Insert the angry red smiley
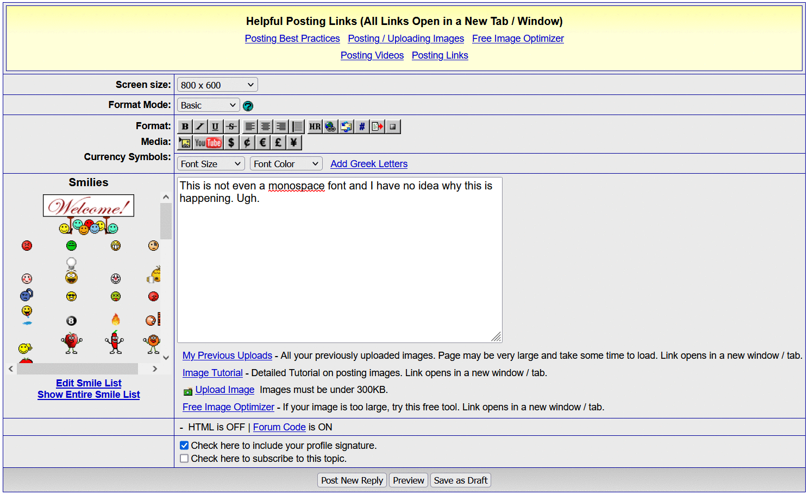809x495 pixels. [x=27, y=245]
